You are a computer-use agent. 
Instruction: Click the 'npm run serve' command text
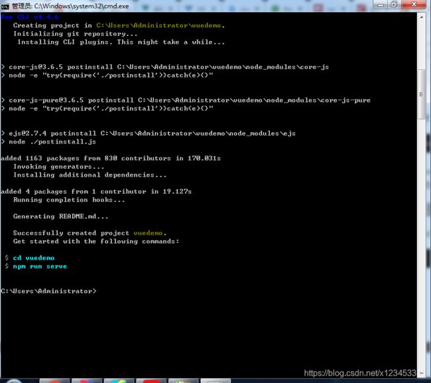(x=40, y=266)
